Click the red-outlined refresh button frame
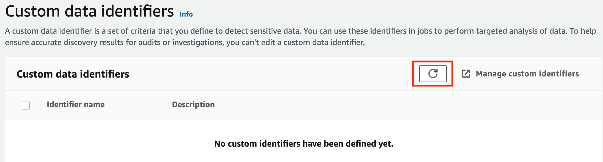 click(x=432, y=74)
